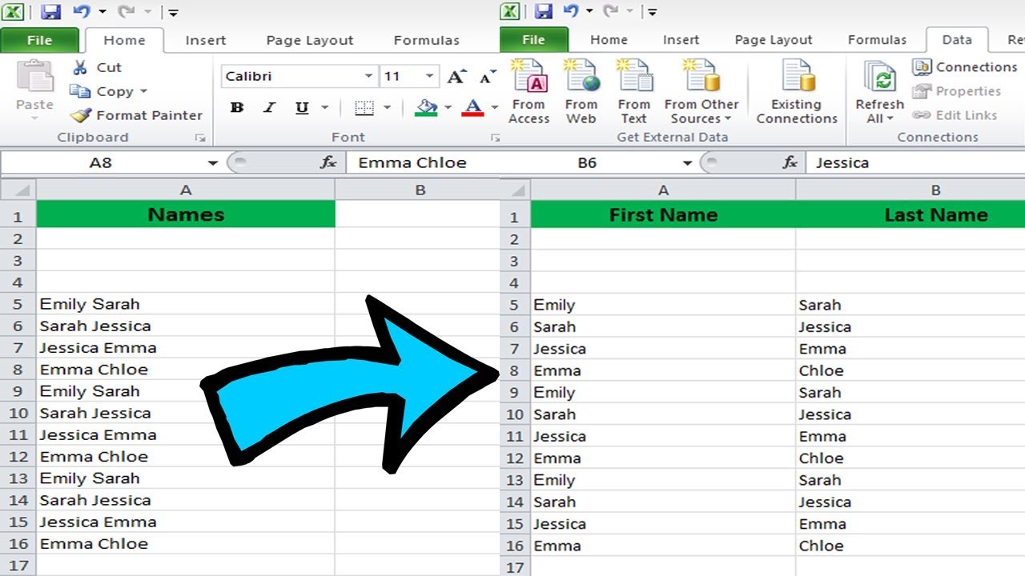Click the Save icon in right window
The height and width of the screenshot is (576, 1025).
coord(544,11)
